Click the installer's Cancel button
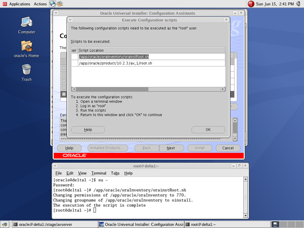 [228, 148]
